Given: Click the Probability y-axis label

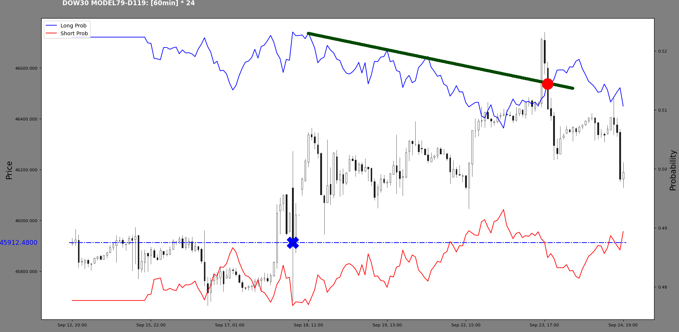Looking at the screenshot, I should (x=673, y=170).
